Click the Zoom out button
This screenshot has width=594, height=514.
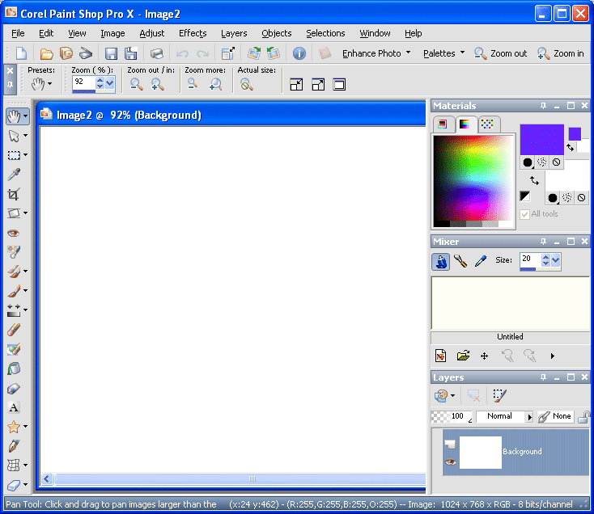500,53
